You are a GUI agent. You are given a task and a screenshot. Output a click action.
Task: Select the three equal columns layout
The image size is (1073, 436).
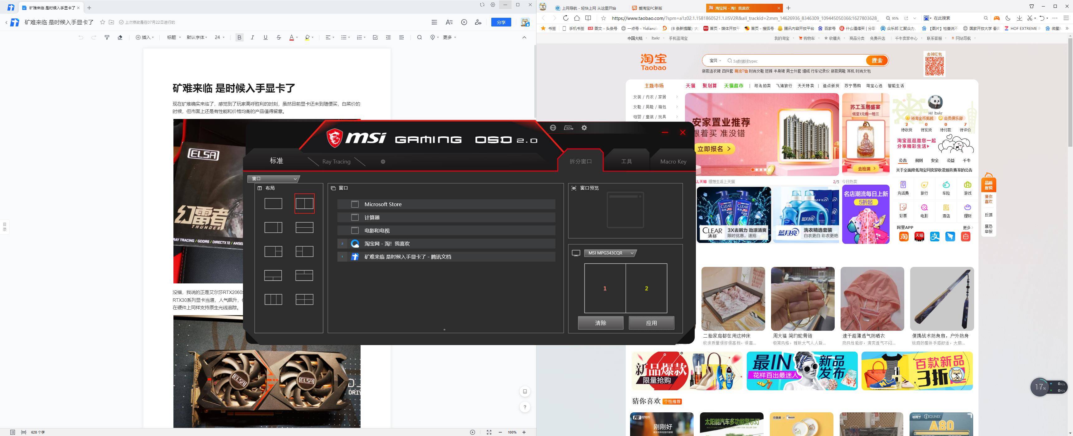pyautogui.click(x=273, y=299)
